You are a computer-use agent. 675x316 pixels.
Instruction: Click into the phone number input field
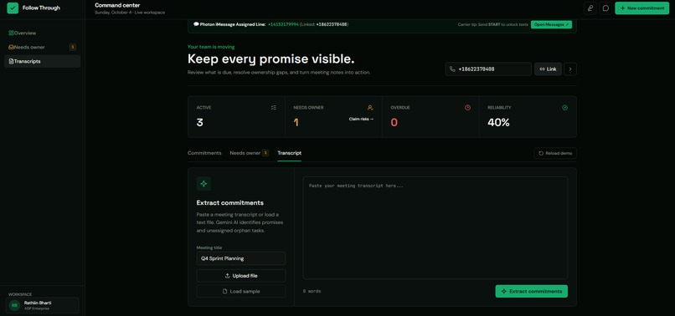[x=488, y=69]
